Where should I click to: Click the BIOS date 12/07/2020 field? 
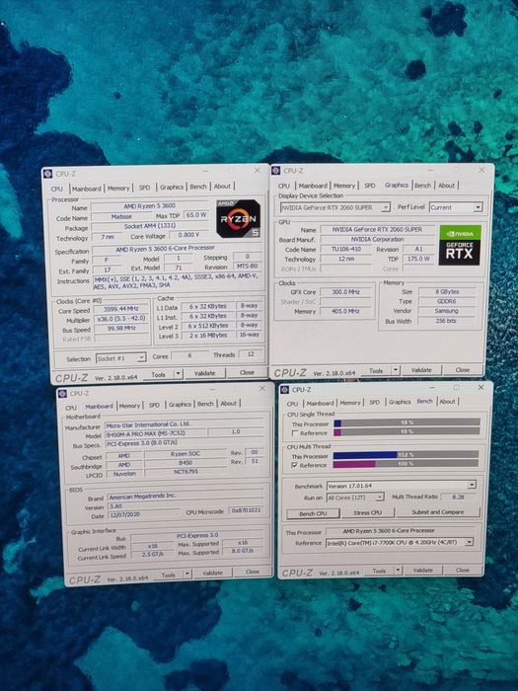point(143,514)
